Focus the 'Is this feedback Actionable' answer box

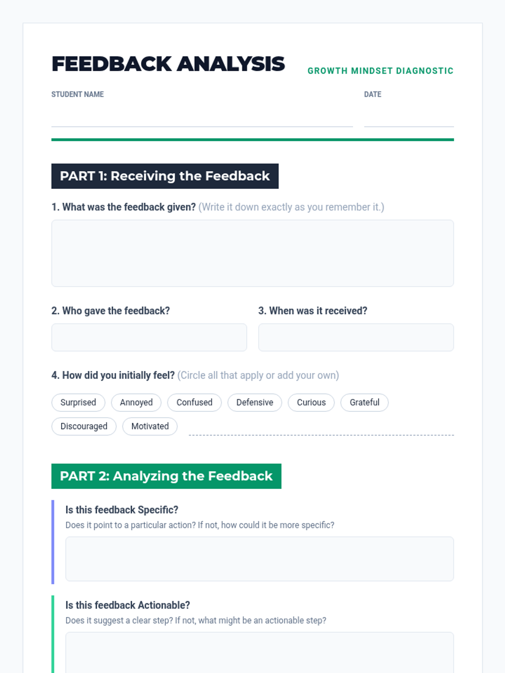(x=259, y=652)
